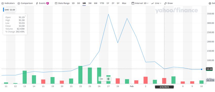Click the Volume 62.43M tooltip row

coord(15,29)
